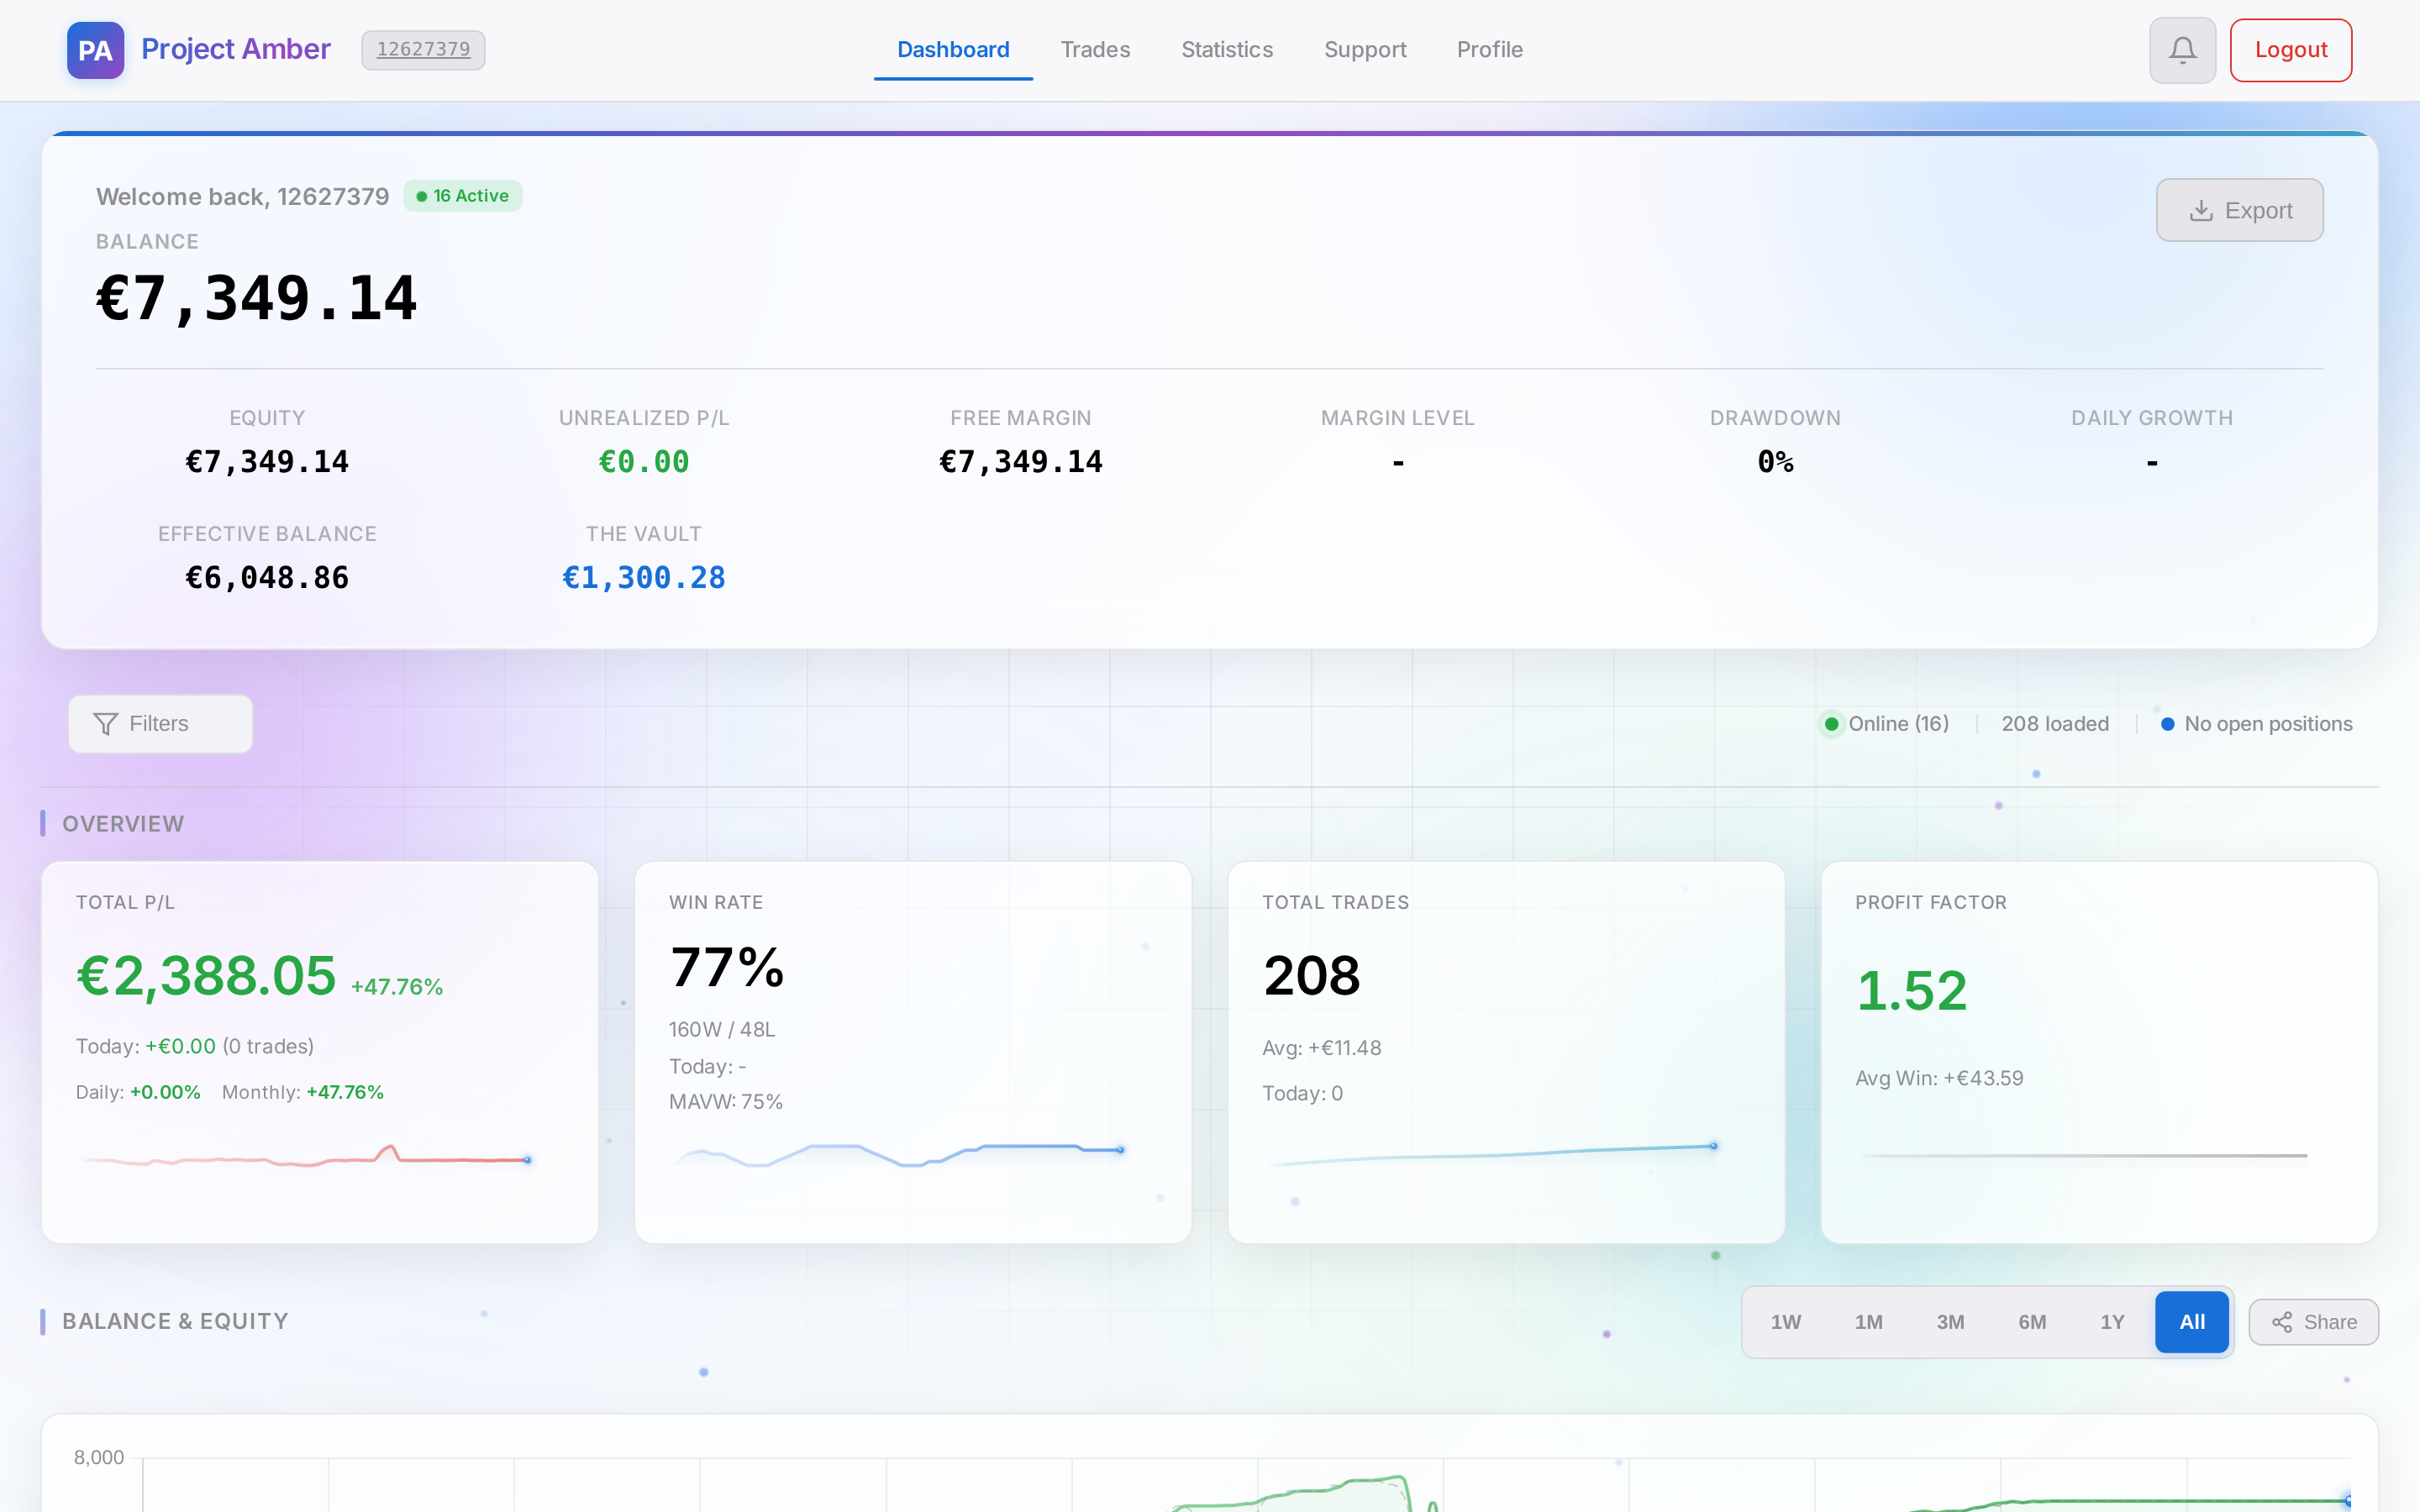Screen dimensions: 2420x1512
Task: Click the blue No open positions indicator
Action: point(2166,723)
